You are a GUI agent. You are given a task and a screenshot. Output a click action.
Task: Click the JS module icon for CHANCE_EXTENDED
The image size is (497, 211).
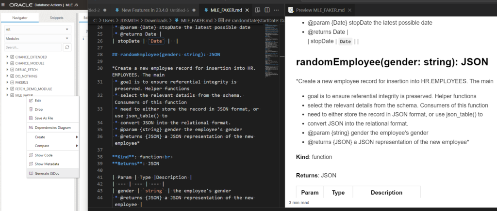coord(12,57)
